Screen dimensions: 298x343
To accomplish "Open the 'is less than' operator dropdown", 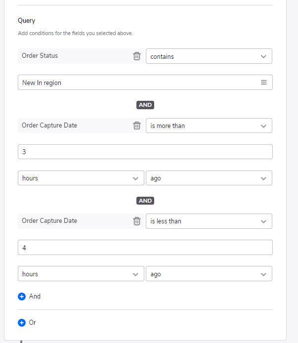I will tap(209, 221).
